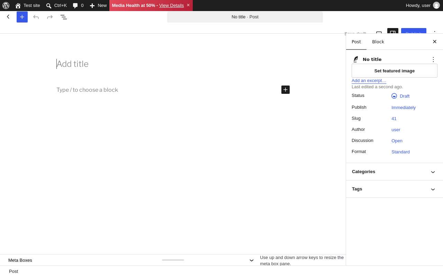Click the black add block button
Viewport: 443px width, 277px height.
(286, 90)
